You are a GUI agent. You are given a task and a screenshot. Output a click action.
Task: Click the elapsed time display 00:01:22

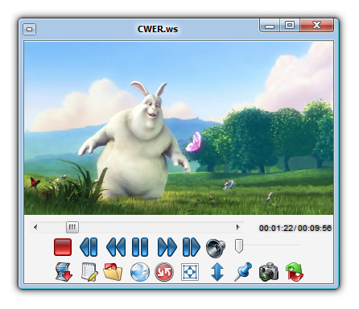(x=276, y=229)
